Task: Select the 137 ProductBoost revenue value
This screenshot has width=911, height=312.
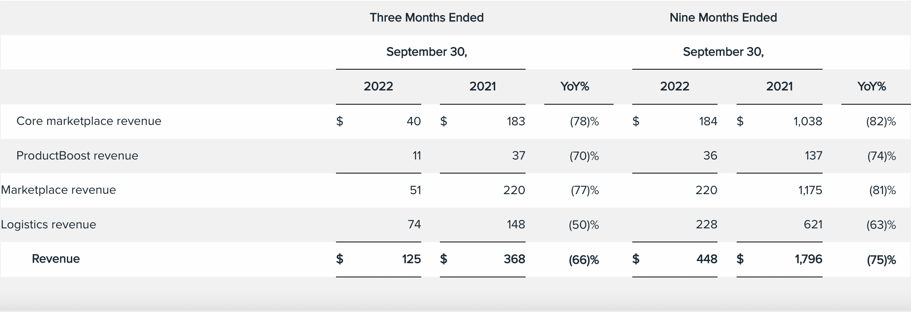Action: tap(813, 156)
